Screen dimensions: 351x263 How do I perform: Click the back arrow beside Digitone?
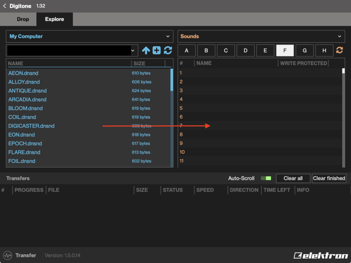pos(5,6)
